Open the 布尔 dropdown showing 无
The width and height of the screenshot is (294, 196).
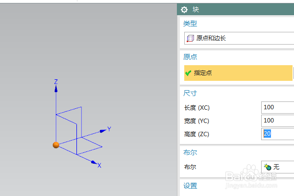click(x=277, y=167)
